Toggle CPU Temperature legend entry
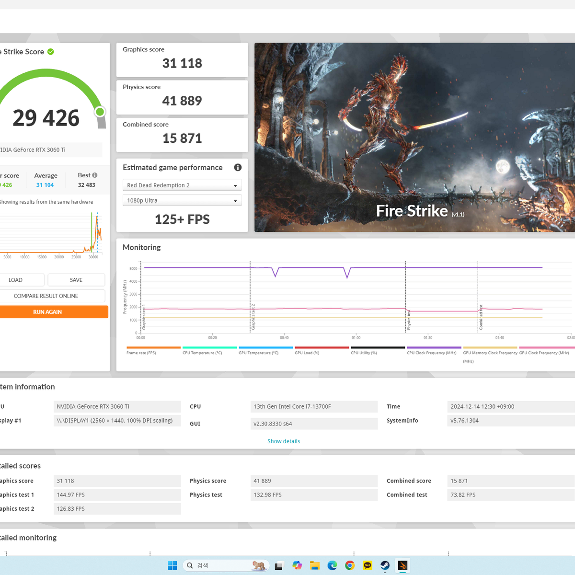575x575 pixels. [x=209, y=351]
